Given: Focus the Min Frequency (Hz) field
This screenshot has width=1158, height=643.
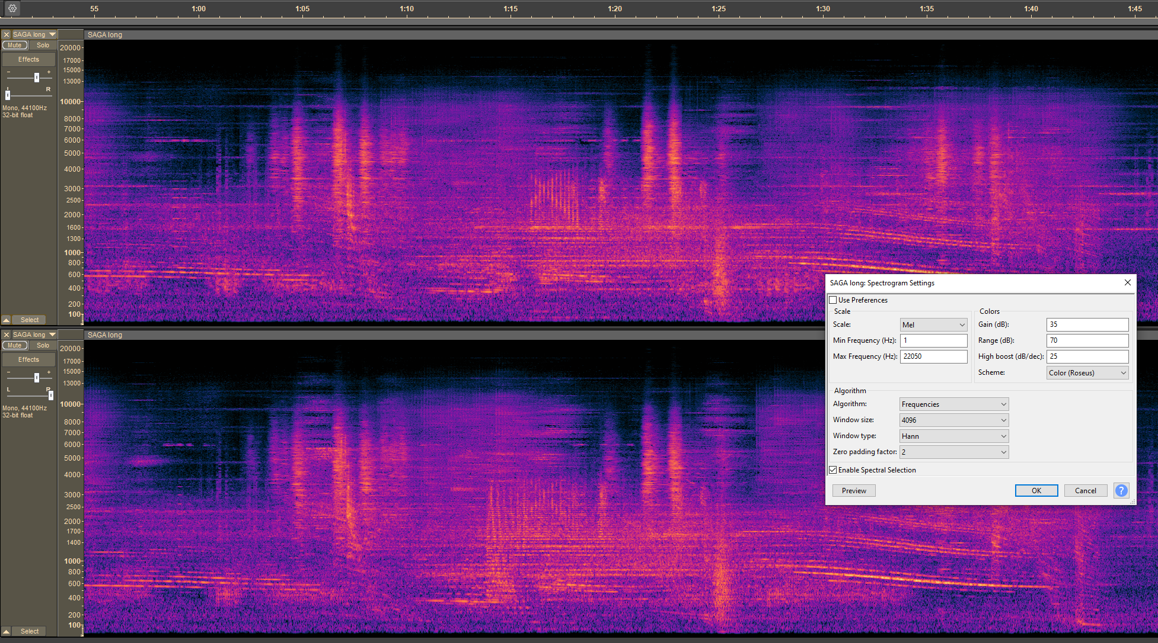Looking at the screenshot, I should coord(933,340).
